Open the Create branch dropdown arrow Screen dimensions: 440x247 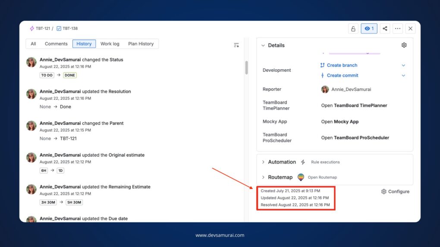(403, 65)
